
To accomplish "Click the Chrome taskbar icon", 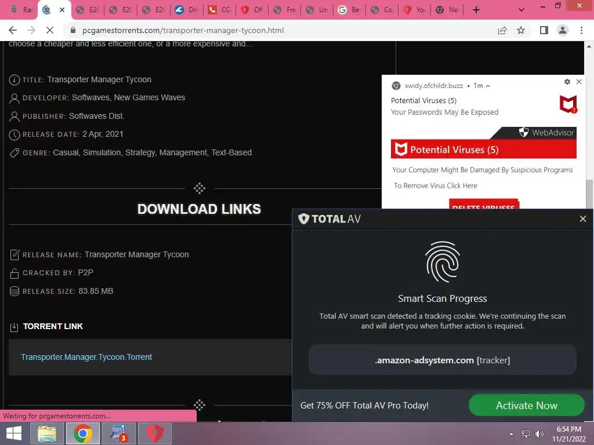I will click(x=83, y=433).
